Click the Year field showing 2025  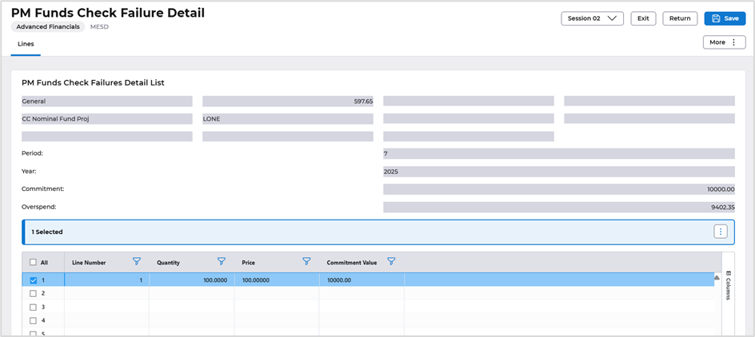pos(559,172)
